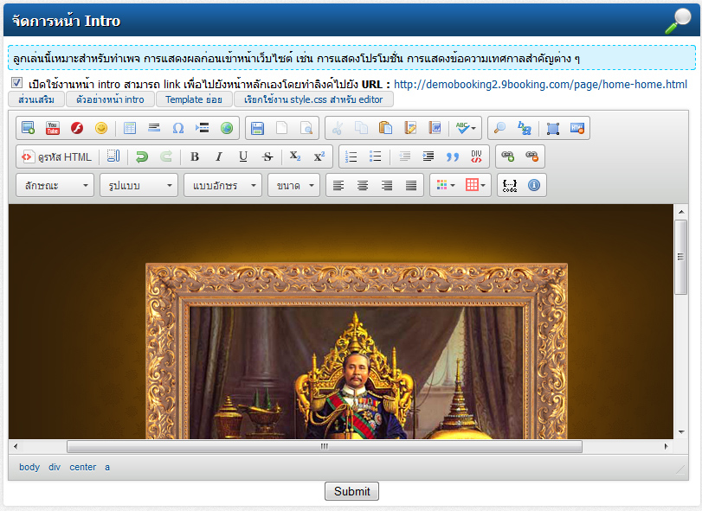Toggle numbered list
Image resolution: width=702 pixels, height=511 pixels.
(x=351, y=156)
